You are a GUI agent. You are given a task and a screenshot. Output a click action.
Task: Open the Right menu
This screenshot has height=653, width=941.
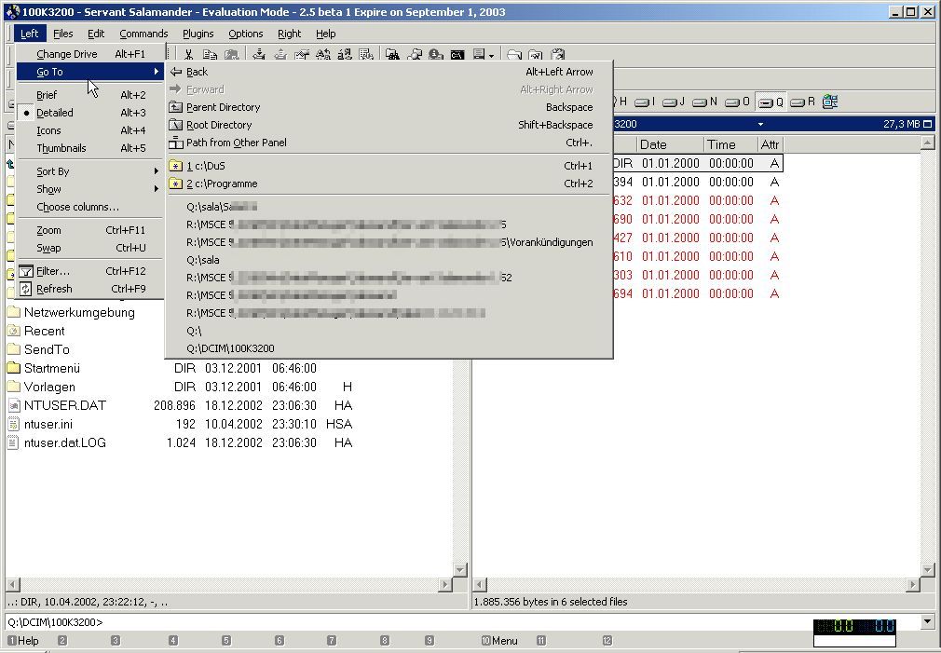pyautogui.click(x=289, y=34)
